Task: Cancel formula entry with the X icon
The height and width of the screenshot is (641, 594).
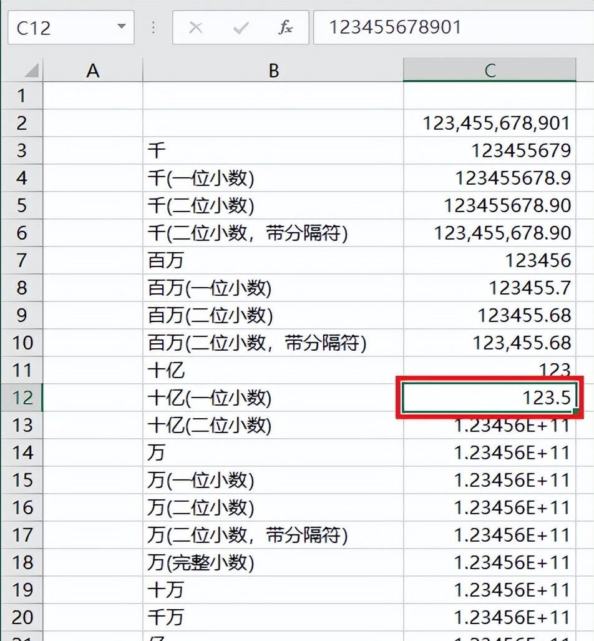Action: coord(196,28)
